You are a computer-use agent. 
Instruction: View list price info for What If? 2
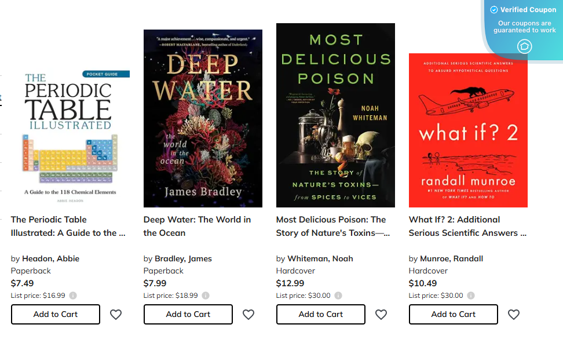point(471,295)
